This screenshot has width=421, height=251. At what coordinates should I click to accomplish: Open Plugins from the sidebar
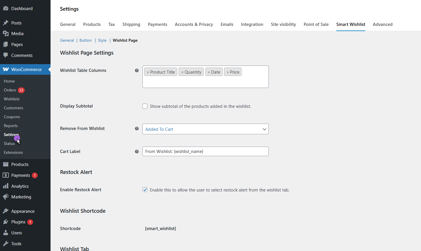click(18, 222)
